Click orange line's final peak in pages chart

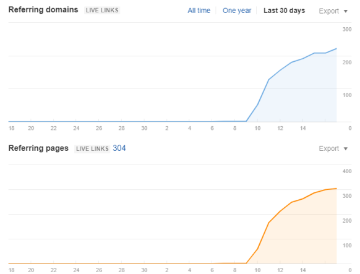(x=336, y=189)
